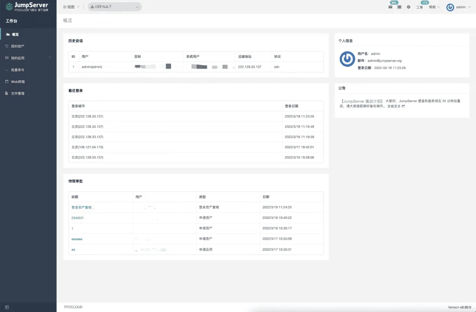The width and height of the screenshot is (476, 312).
Task: Open the DEFAULT organization selector
Action: (x=114, y=6)
